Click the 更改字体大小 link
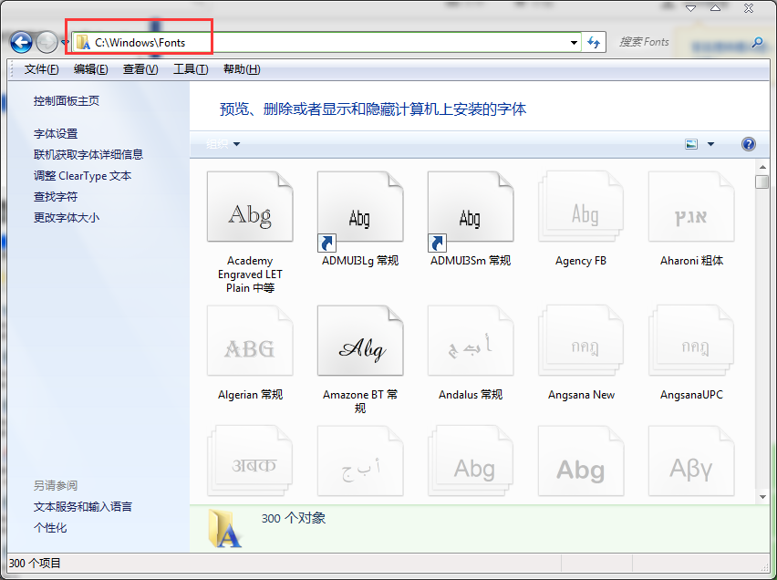 [67, 218]
